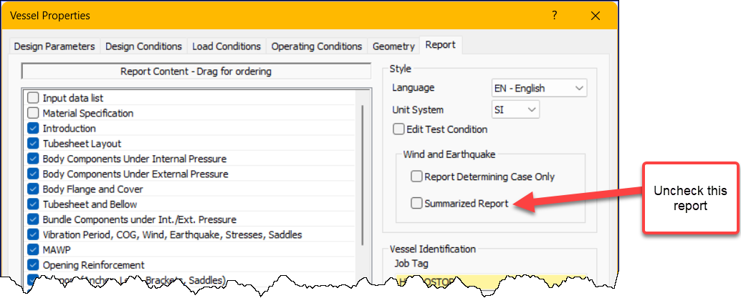Uncheck the Opening Reinforcement checkbox

33,264
